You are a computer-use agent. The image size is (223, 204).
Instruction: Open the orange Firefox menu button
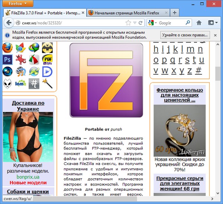point(17,3)
